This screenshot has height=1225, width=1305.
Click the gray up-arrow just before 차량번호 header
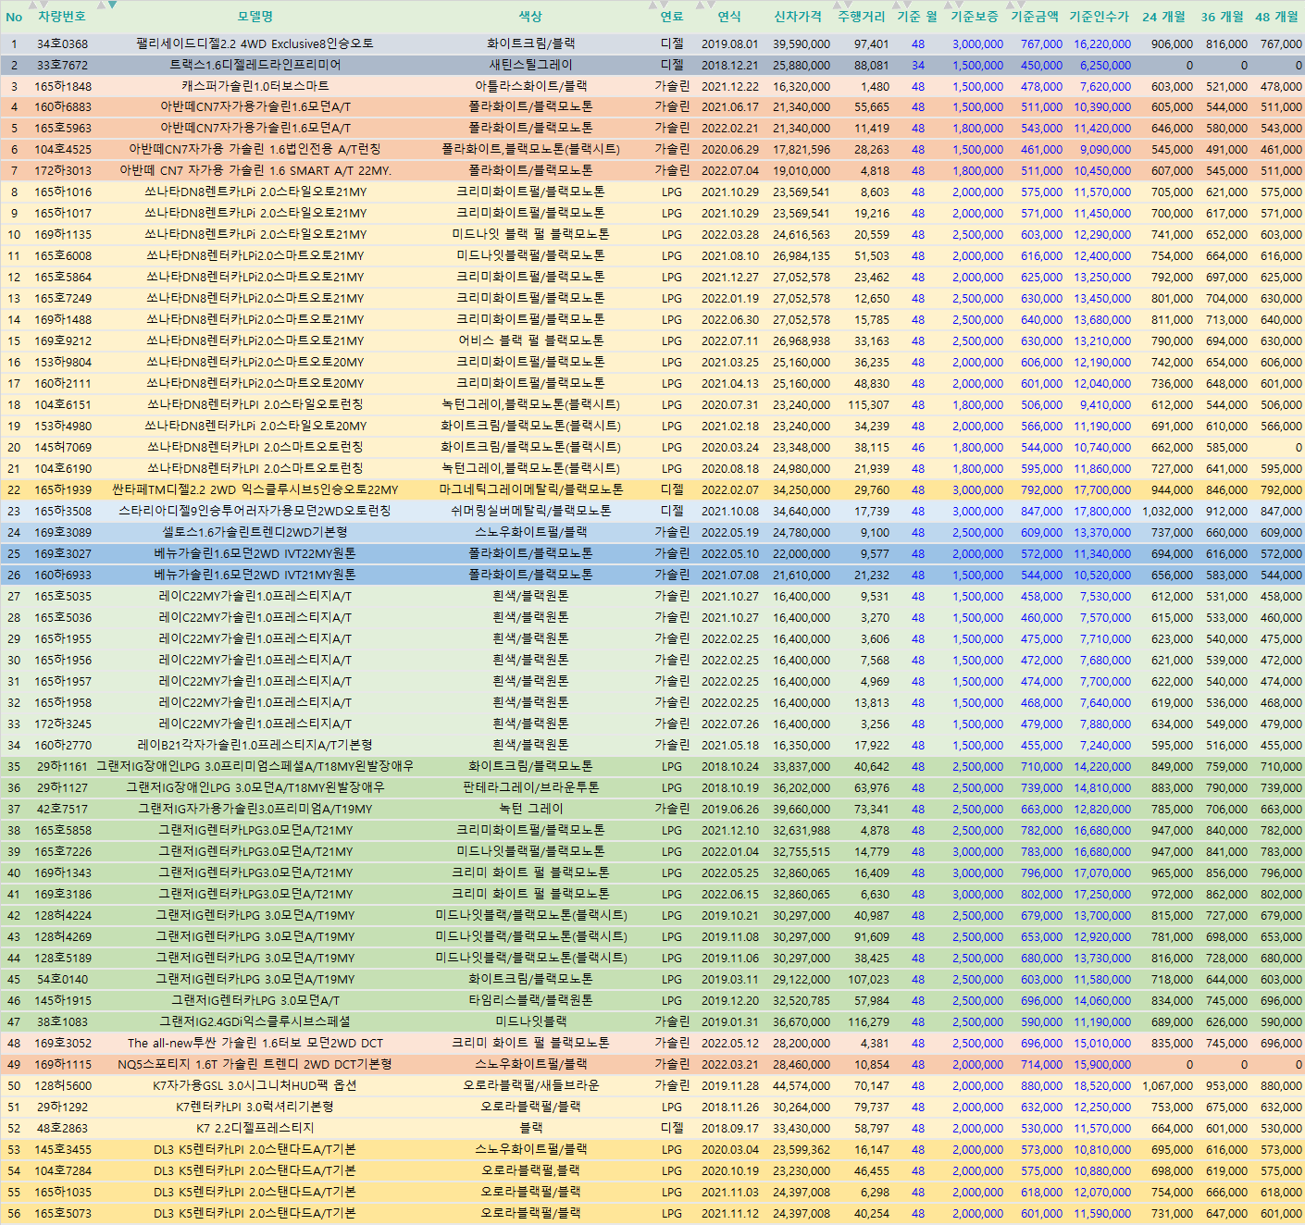point(31,6)
